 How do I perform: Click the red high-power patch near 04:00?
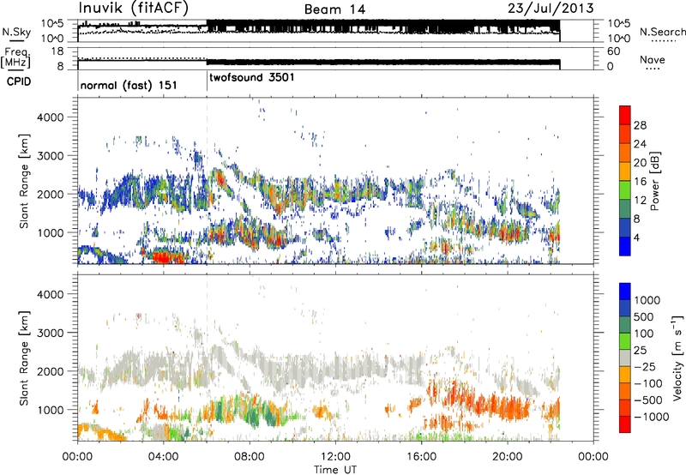[x=164, y=256]
